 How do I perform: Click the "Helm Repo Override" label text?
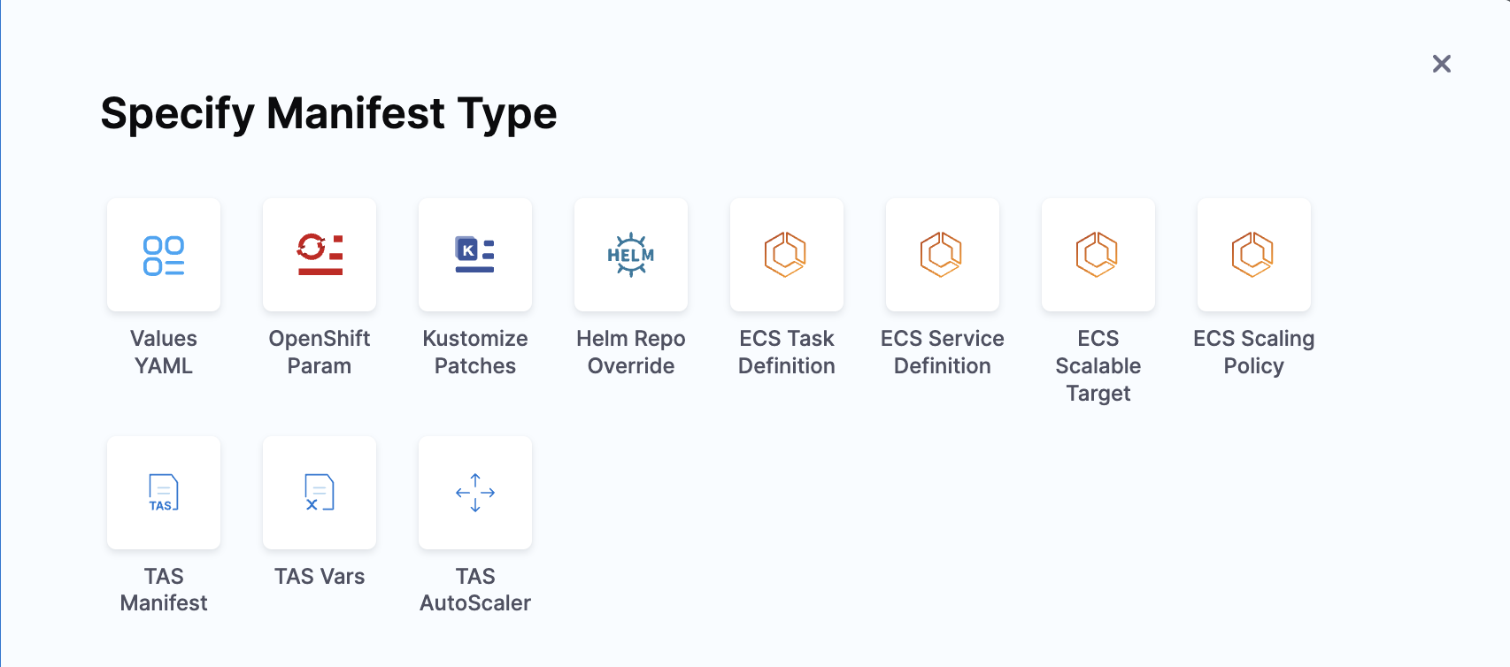coord(631,352)
